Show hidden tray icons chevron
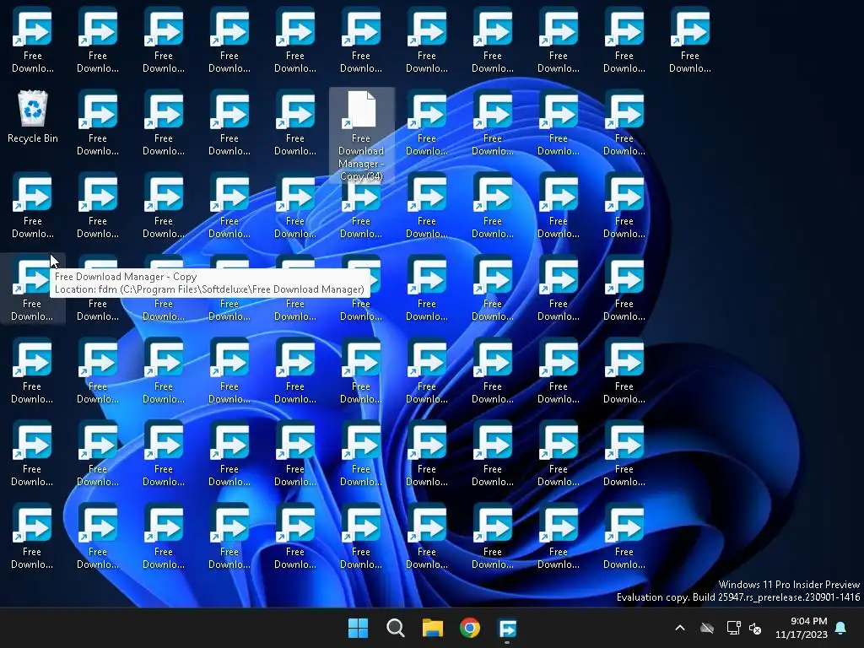This screenshot has height=648, width=864. click(x=680, y=628)
